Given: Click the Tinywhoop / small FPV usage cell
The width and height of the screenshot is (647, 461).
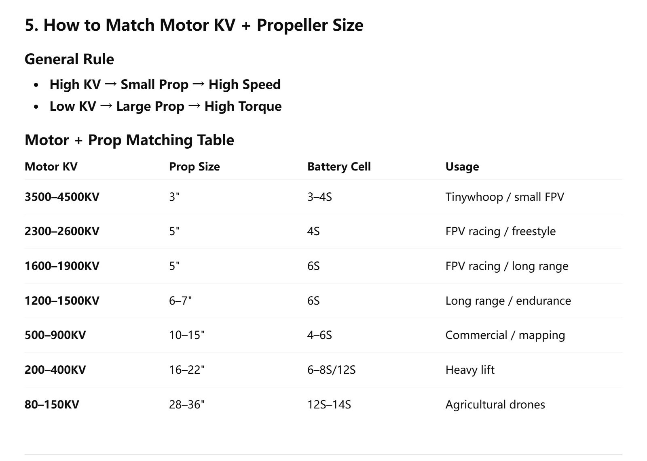Looking at the screenshot, I should click(x=505, y=197).
